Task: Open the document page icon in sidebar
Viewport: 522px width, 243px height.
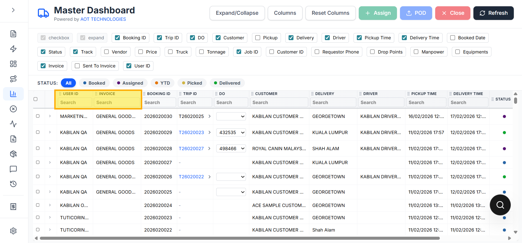Action: (x=13, y=34)
